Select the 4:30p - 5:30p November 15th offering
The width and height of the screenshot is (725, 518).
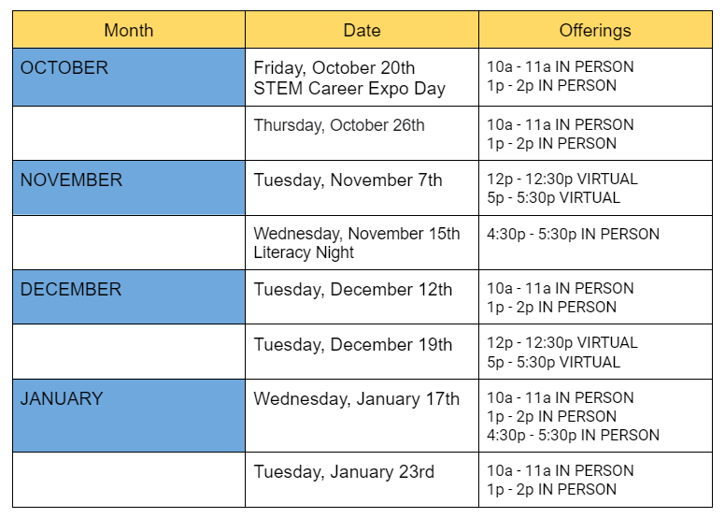coord(573,235)
